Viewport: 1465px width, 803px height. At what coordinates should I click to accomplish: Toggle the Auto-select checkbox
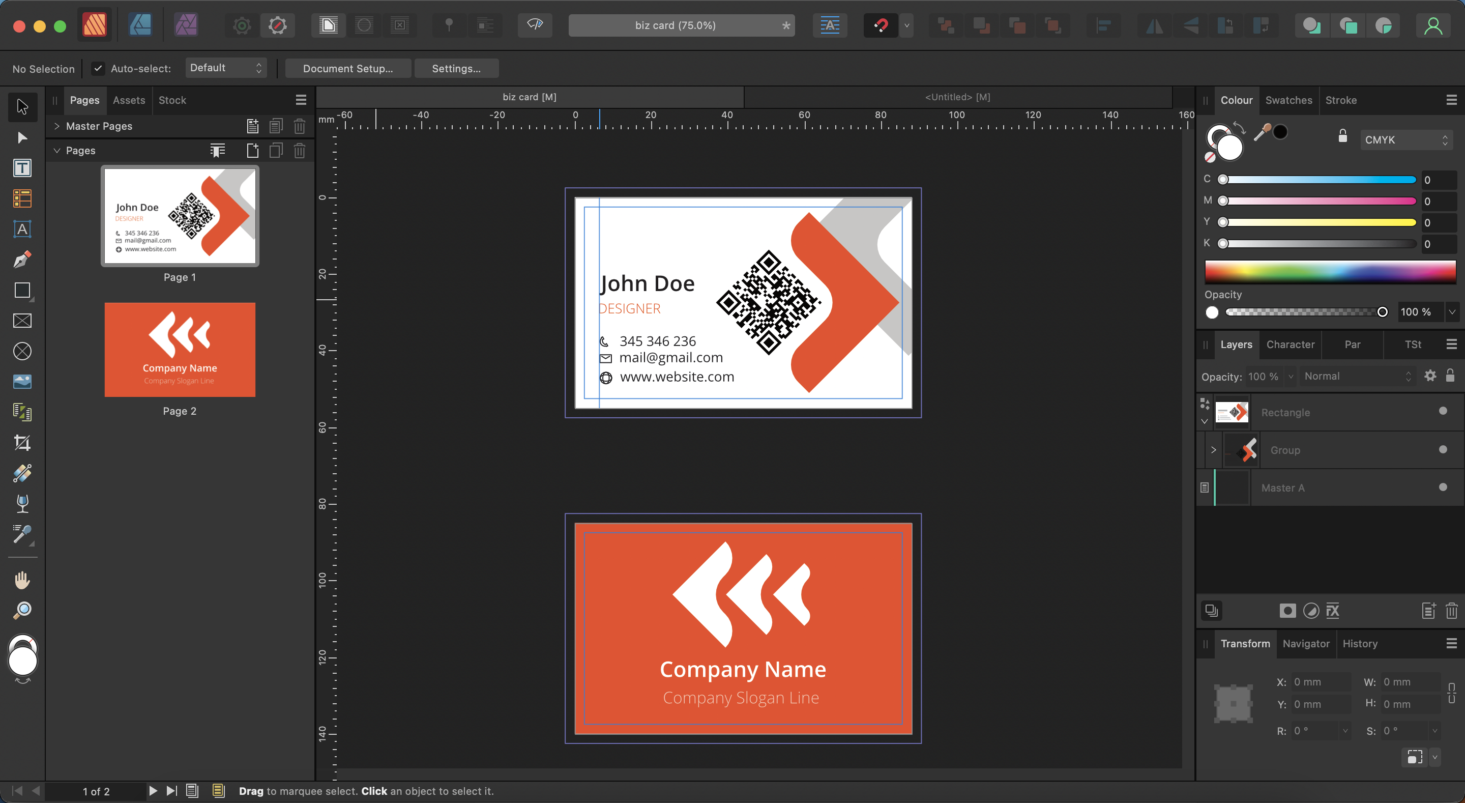(x=98, y=68)
